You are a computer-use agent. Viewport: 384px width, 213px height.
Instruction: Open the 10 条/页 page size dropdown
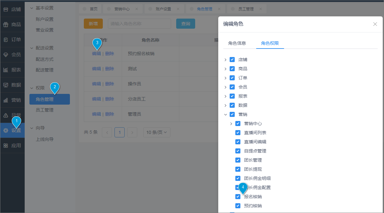(157, 132)
